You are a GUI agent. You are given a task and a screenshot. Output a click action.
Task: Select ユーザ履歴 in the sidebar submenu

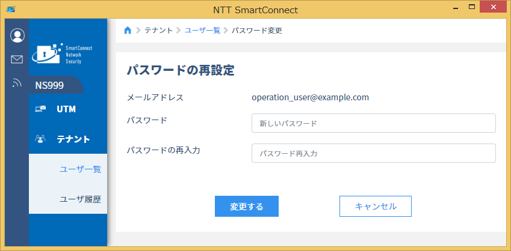[x=81, y=199]
